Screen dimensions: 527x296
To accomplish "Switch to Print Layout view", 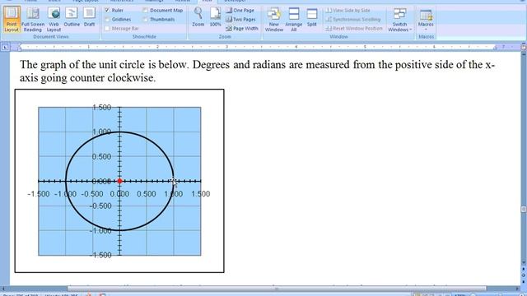I will coord(12,20).
